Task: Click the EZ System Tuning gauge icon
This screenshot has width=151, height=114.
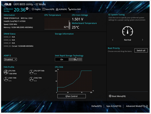Action: pyautogui.click(x=127, y=31)
